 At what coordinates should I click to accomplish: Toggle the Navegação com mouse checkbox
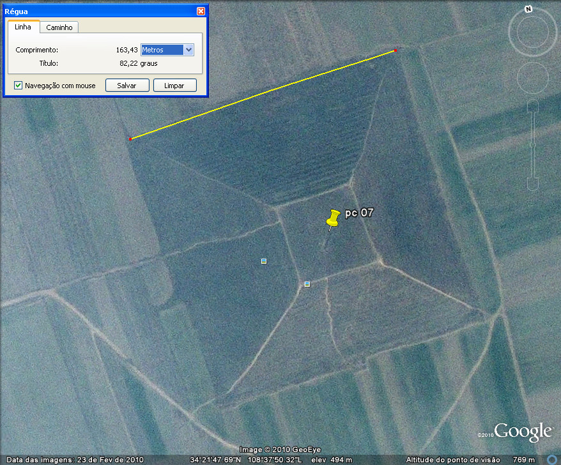[19, 85]
